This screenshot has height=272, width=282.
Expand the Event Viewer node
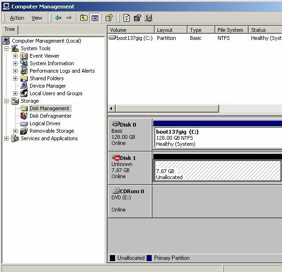15,56
